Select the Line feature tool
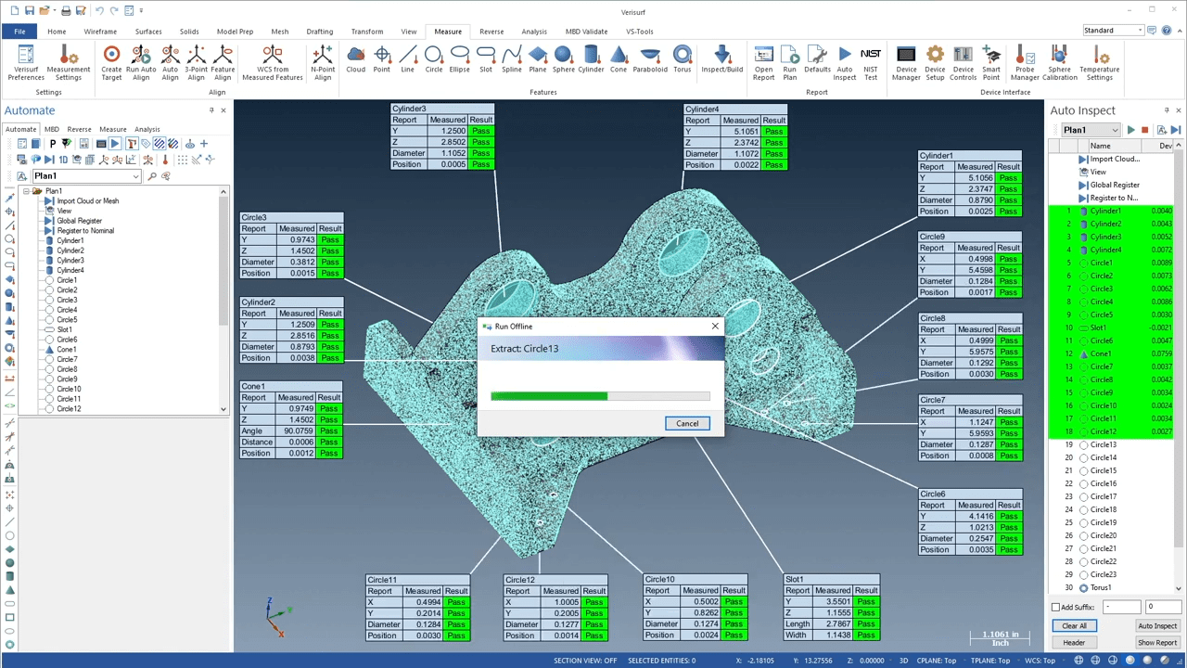This screenshot has width=1187, height=668. pos(408,59)
